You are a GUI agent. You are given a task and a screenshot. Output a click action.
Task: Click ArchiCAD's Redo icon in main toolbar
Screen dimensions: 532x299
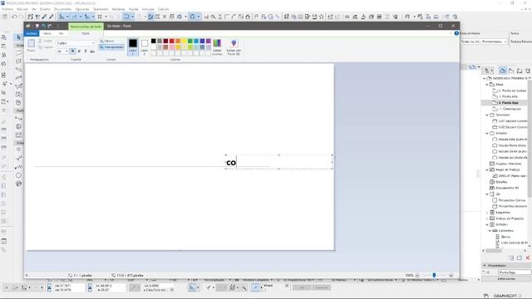tap(21, 17)
